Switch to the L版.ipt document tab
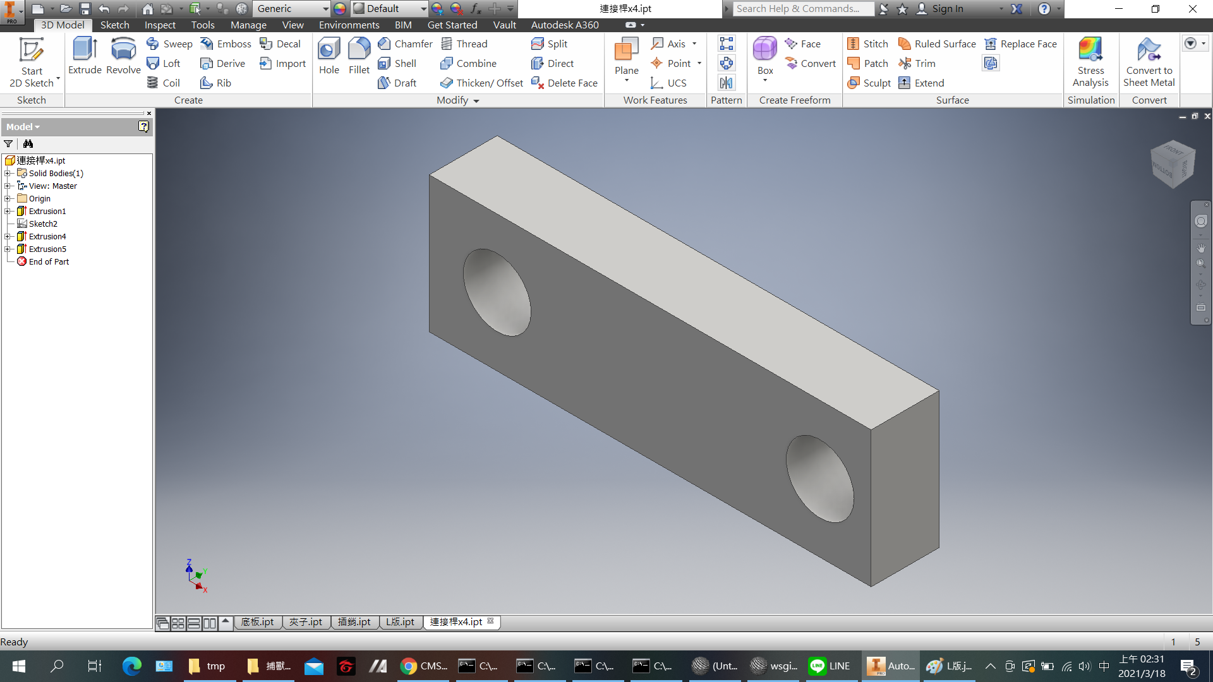 [401, 622]
